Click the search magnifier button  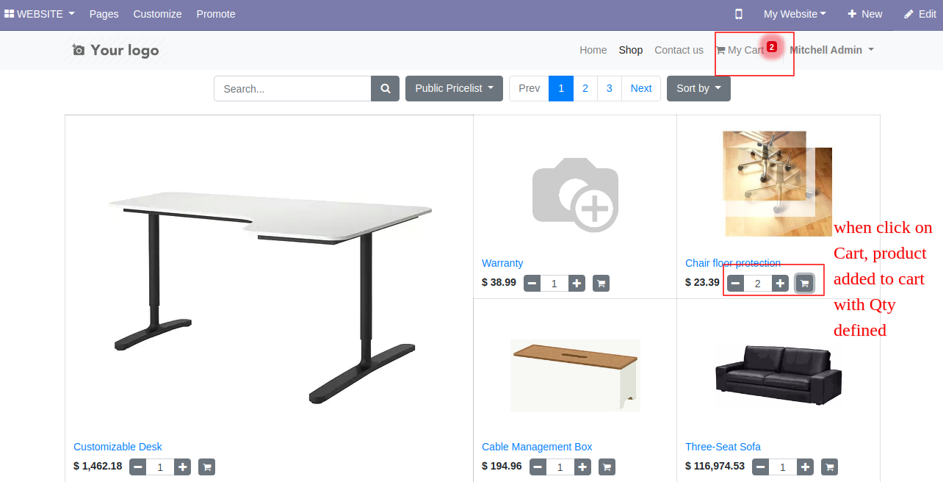(x=386, y=89)
